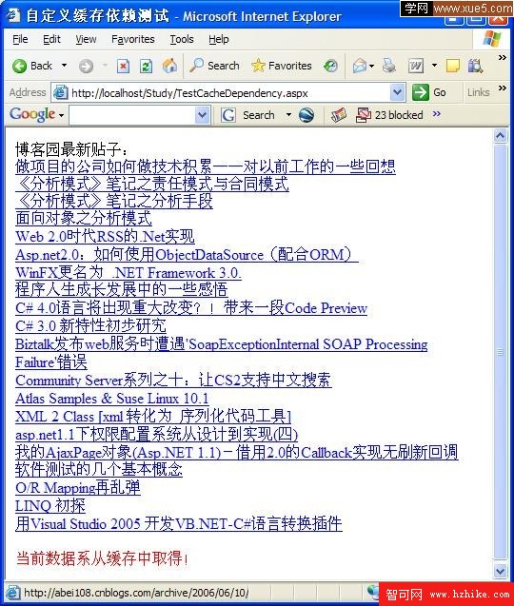Open the Mail dropdown arrow
This screenshot has height=606, width=514.
(x=371, y=66)
